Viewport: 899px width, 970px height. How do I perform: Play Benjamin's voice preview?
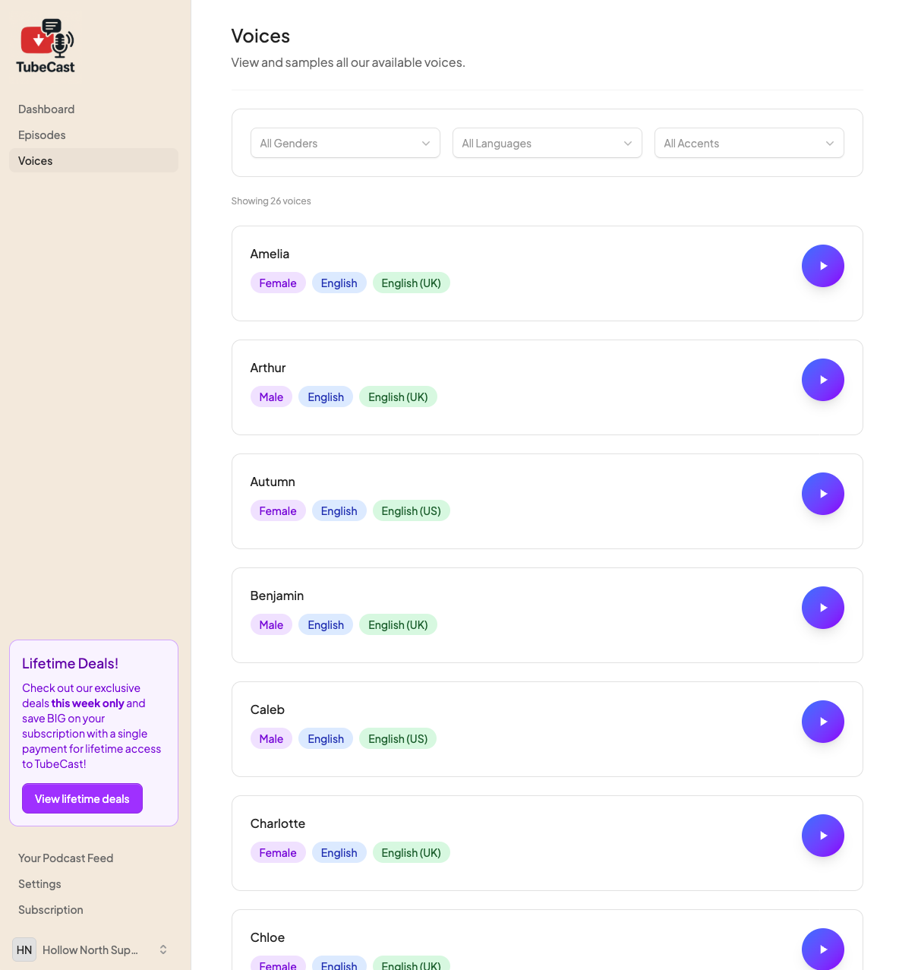pos(822,608)
